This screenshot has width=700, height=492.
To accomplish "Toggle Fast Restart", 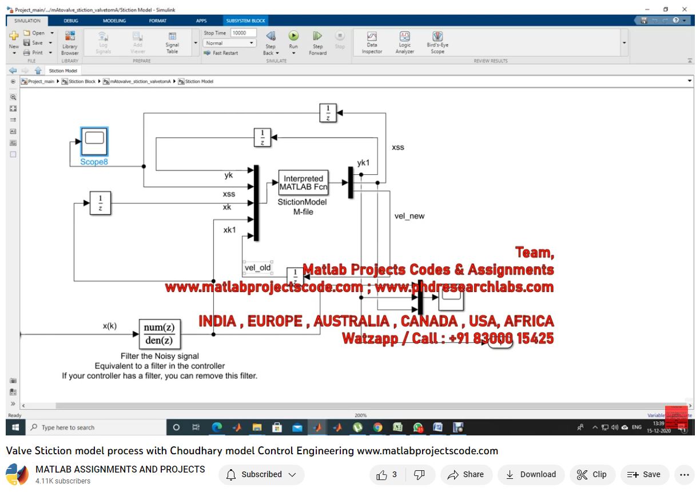I will (221, 53).
